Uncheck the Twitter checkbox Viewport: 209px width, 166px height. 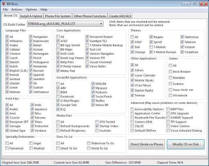click(x=93, y=101)
